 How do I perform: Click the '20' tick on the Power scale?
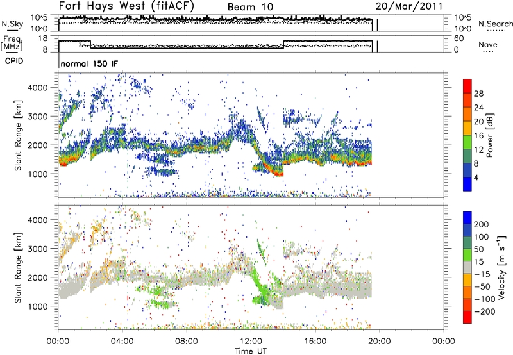coord(478,122)
